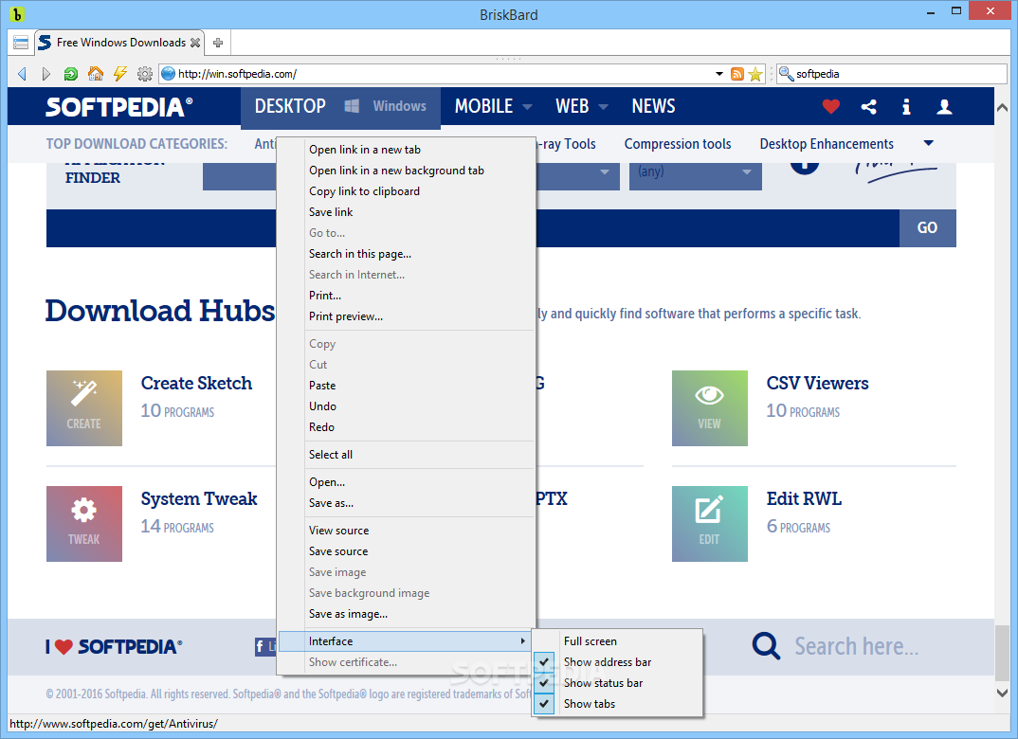
Task: Open the address bar history dropdown arrow
Action: (719, 74)
